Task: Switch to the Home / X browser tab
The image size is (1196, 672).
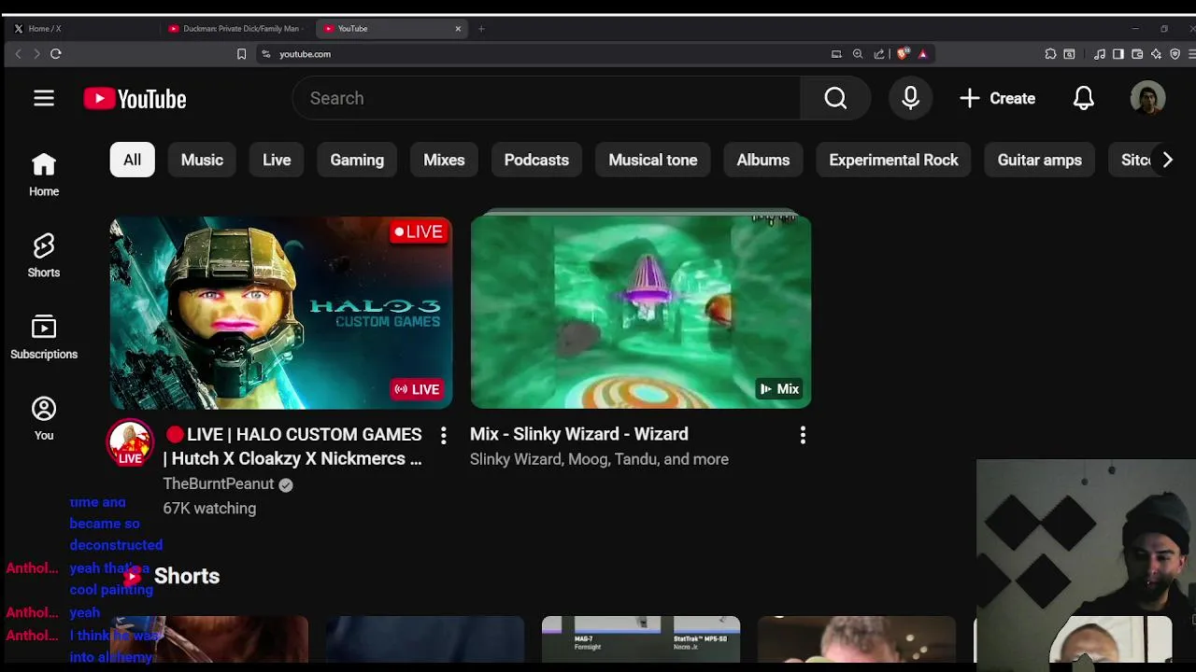Action: coord(82,29)
